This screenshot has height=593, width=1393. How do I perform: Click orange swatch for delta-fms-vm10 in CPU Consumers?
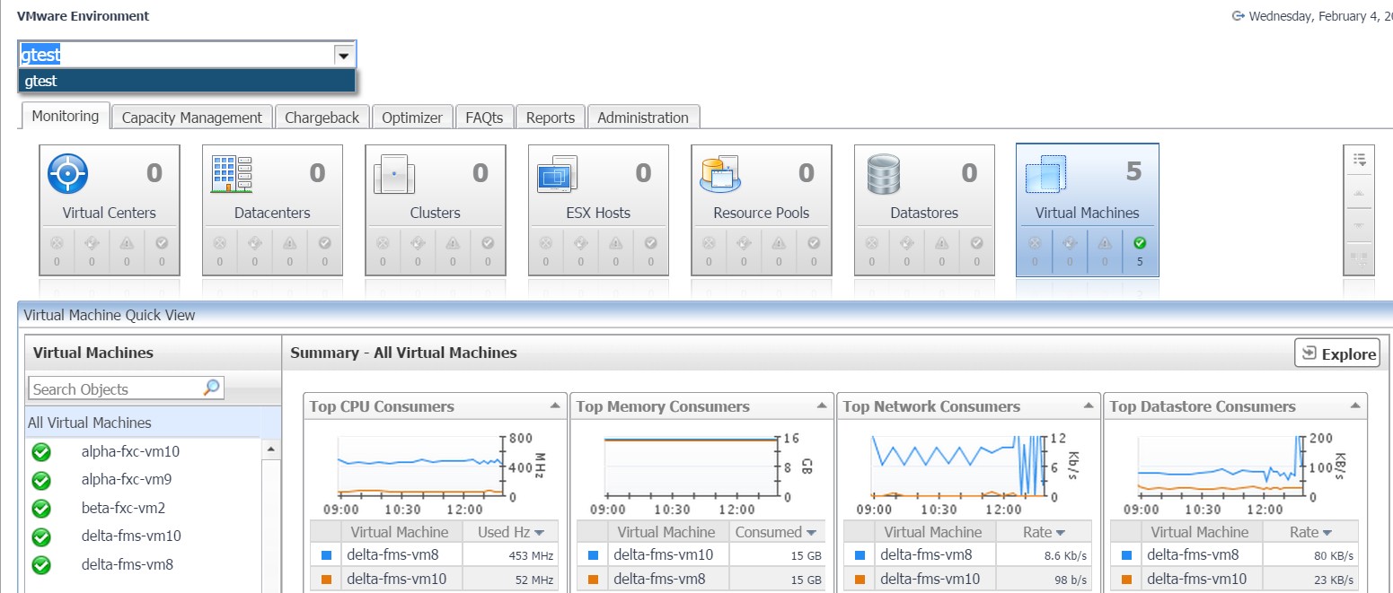326,580
